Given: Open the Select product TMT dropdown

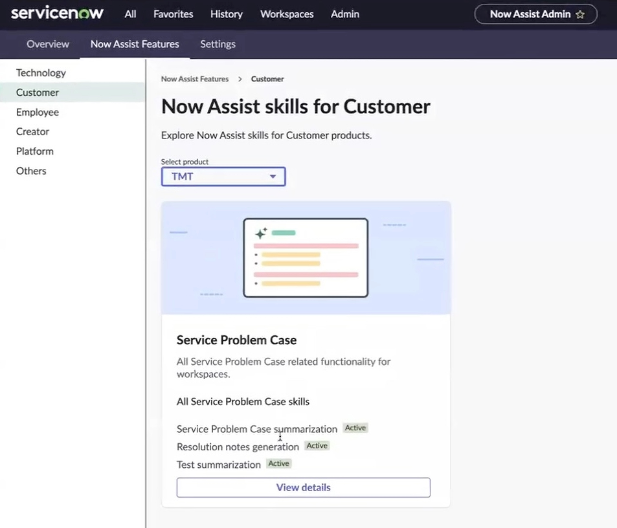Looking at the screenshot, I should (x=223, y=177).
